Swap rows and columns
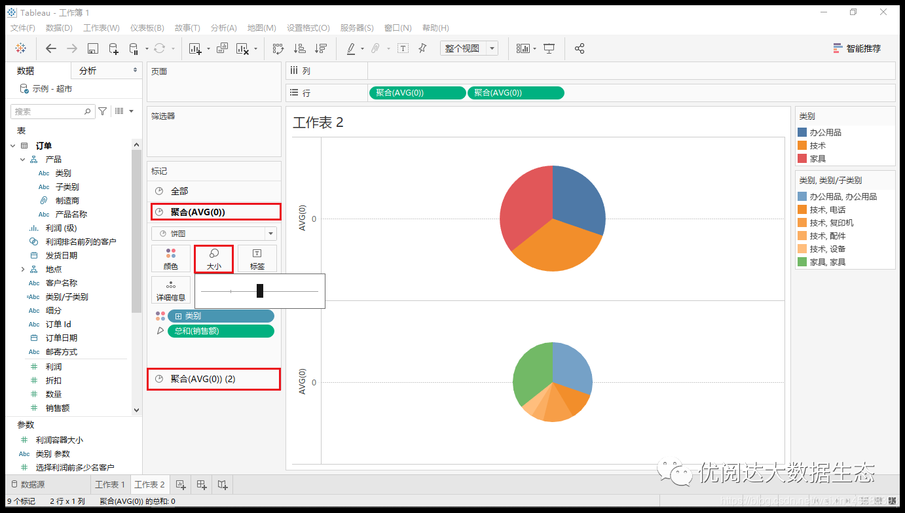The width and height of the screenshot is (905, 513). coord(278,48)
